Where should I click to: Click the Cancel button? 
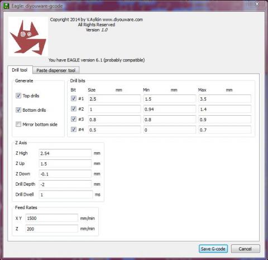(x=245, y=249)
